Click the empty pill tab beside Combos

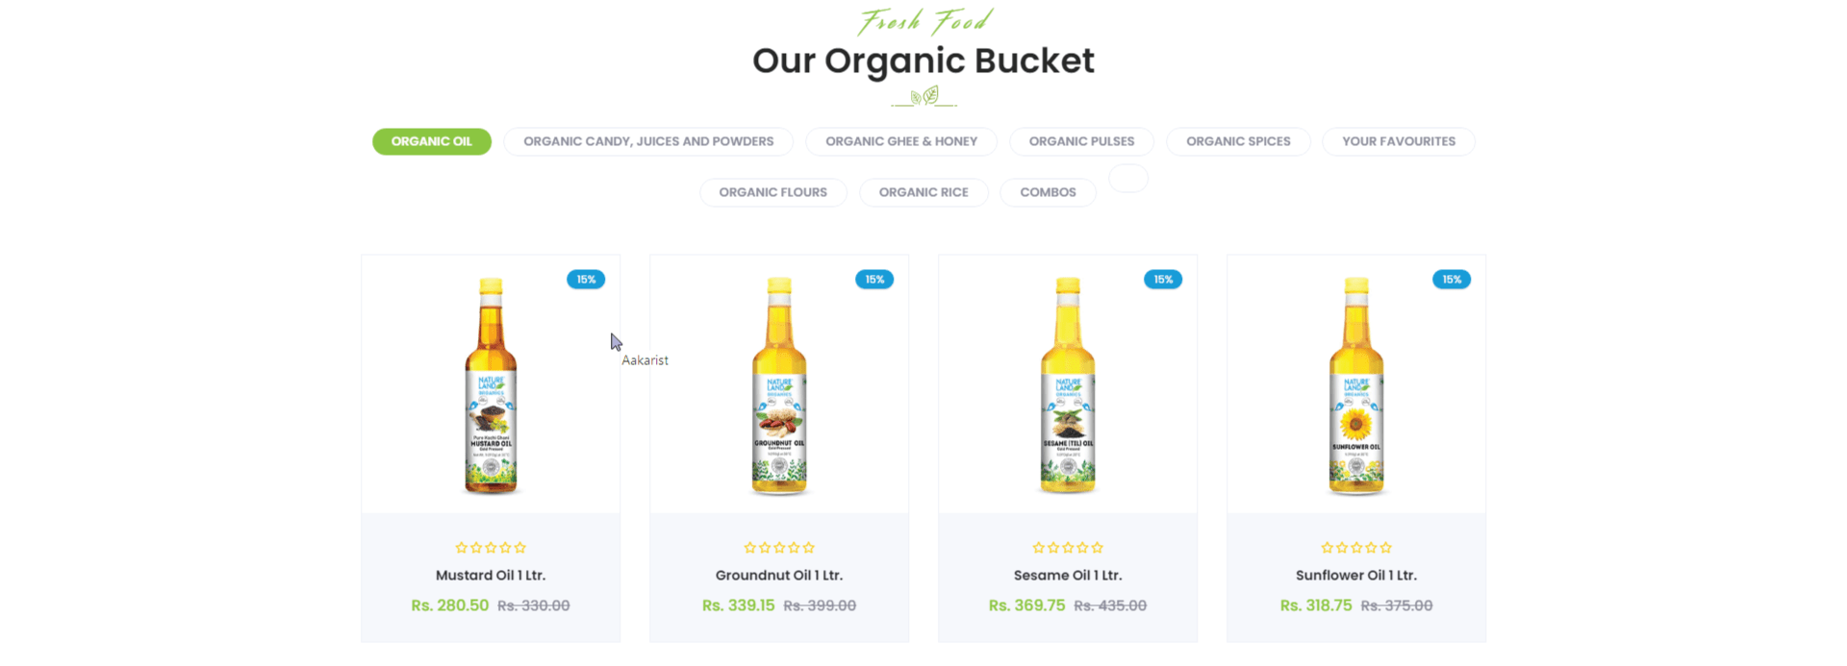1128,178
